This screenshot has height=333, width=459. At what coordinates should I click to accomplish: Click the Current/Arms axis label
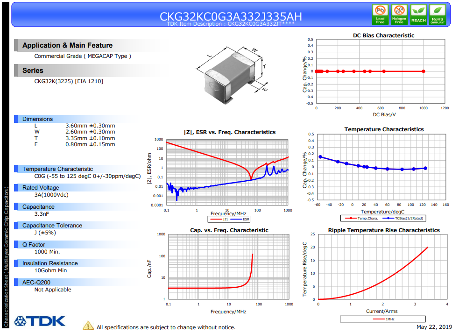pos(381,311)
